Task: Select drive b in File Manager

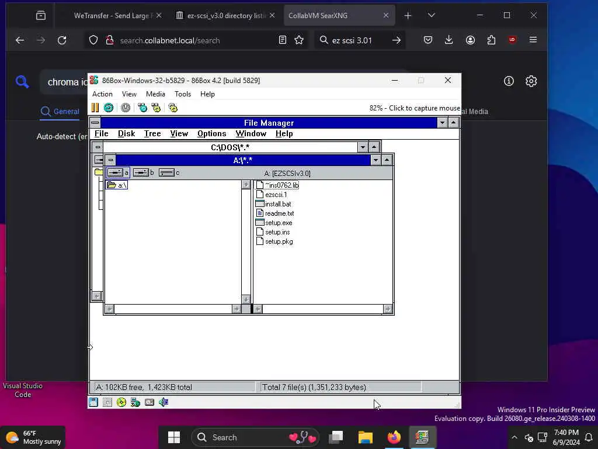Action: 144,172
